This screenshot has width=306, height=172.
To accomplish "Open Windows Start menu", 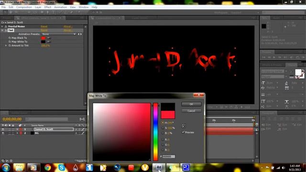I will [x=6, y=168].
